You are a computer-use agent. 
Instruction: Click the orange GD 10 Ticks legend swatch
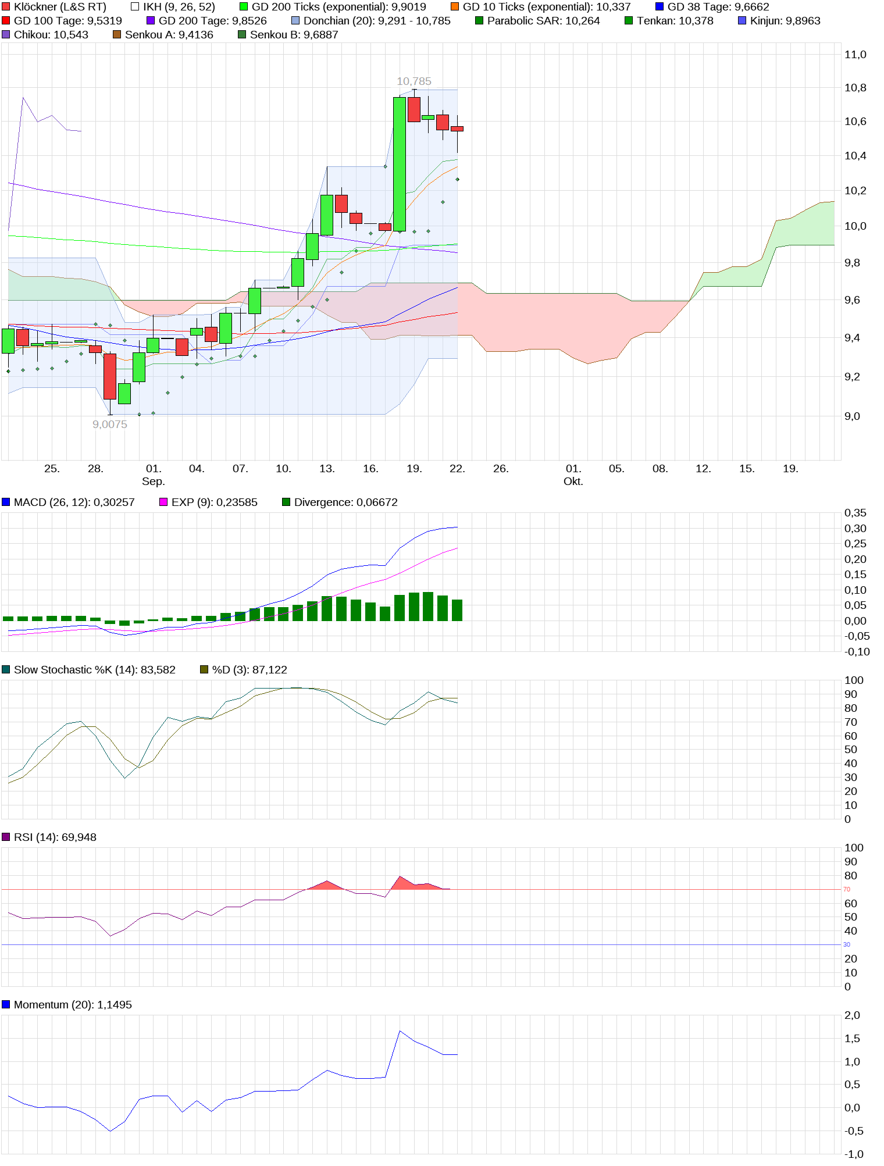point(455,7)
